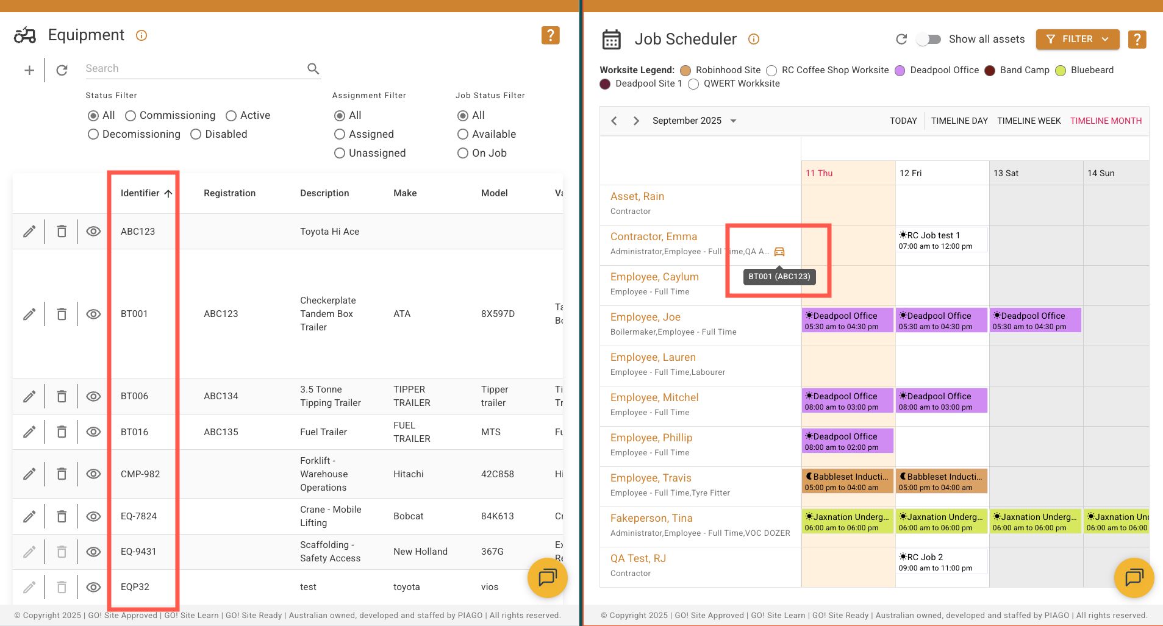Delete the BT006 equipment row
This screenshot has width=1163, height=626.
click(62, 396)
